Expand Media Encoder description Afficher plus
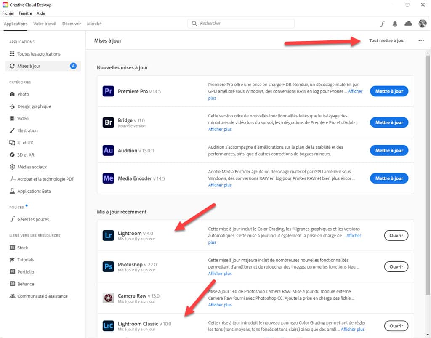This screenshot has width=431, height=338. (220, 185)
